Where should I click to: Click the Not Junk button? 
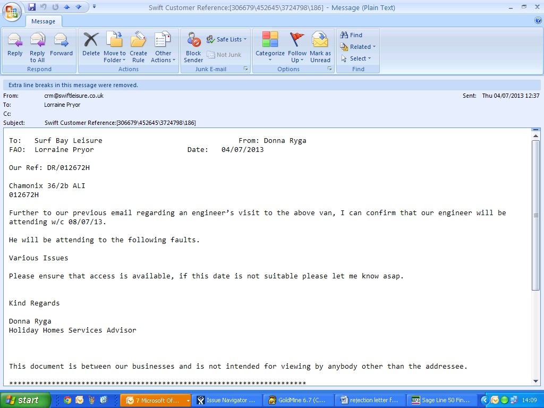click(x=224, y=55)
